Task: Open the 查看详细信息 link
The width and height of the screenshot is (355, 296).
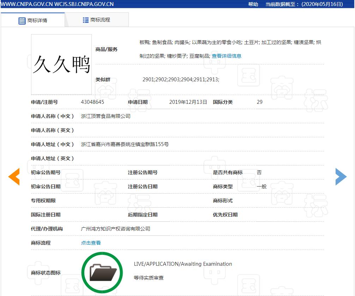Action: (226, 56)
